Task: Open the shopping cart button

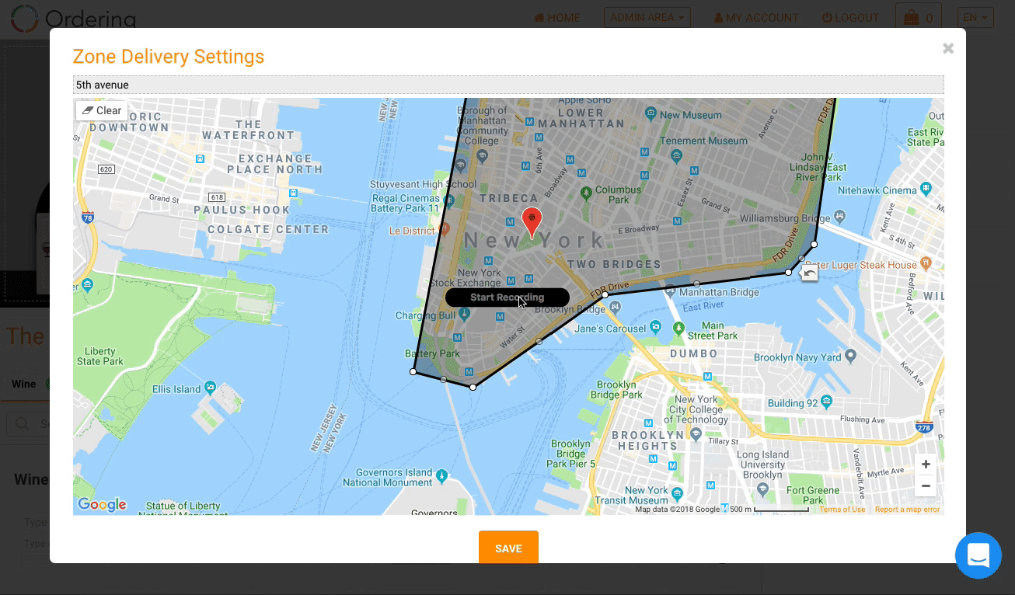Action: (919, 17)
